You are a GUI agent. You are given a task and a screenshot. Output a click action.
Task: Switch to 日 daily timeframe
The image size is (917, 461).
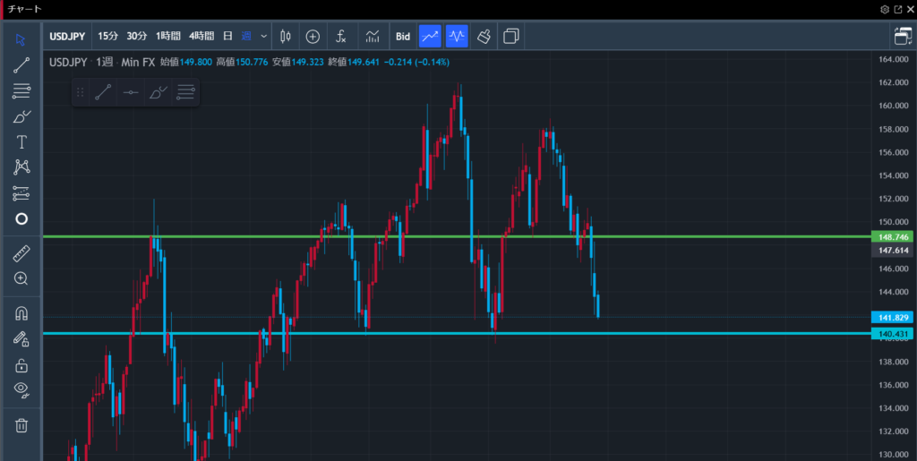228,36
